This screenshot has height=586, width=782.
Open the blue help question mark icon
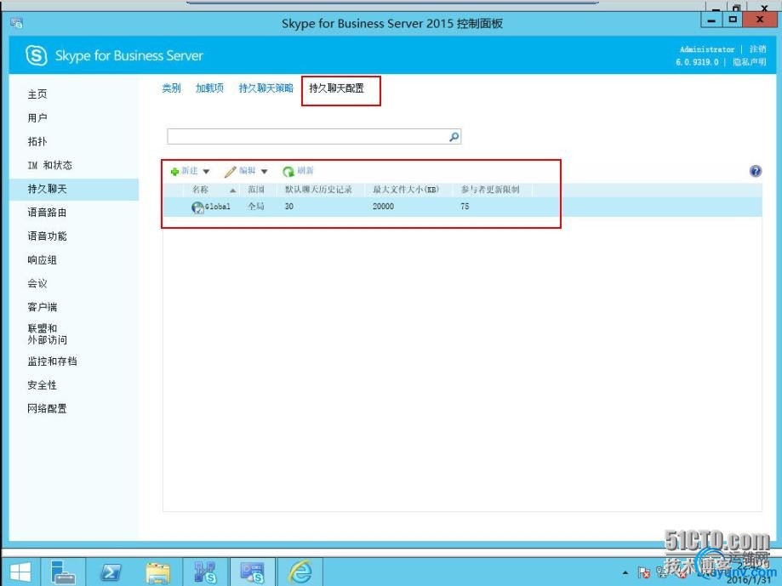755,172
